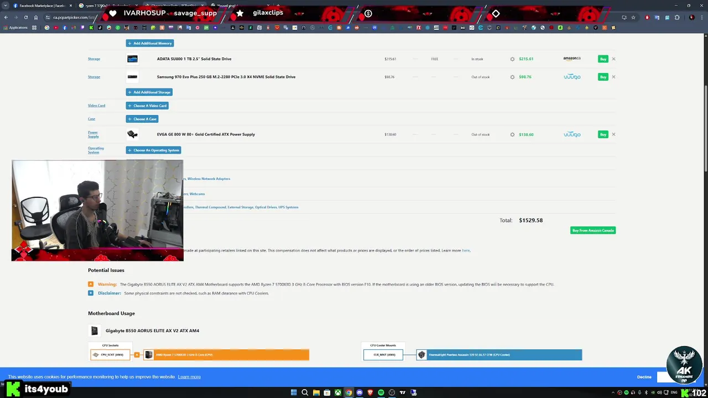Open ADATA SU800 1 TB product name link

point(194,59)
